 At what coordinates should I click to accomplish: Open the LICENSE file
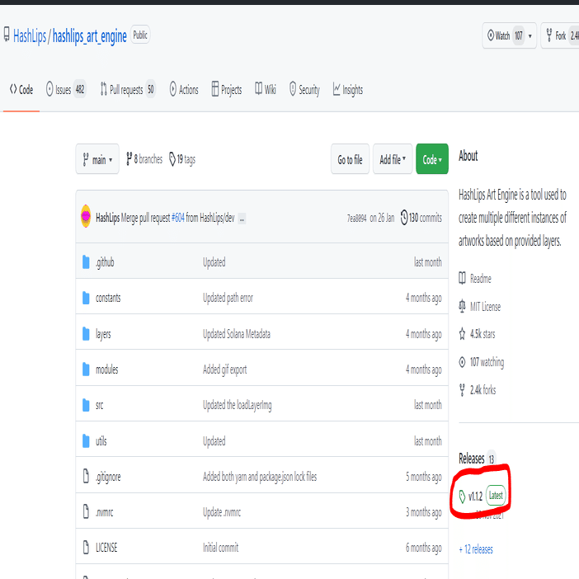[106, 547]
